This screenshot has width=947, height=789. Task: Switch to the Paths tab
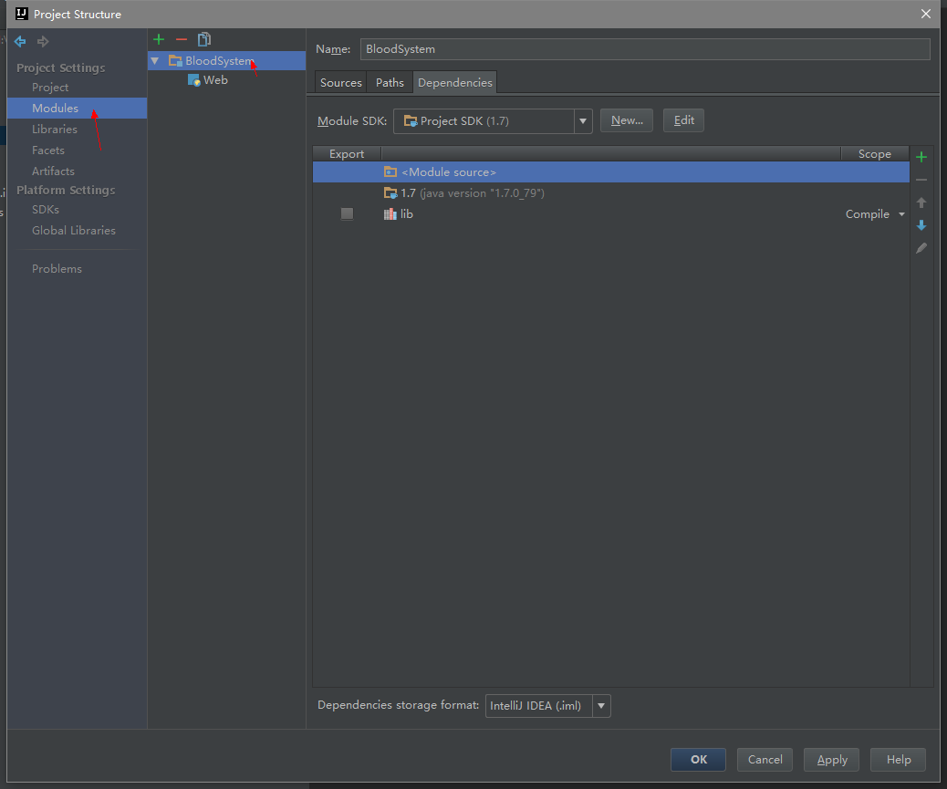click(390, 83)
